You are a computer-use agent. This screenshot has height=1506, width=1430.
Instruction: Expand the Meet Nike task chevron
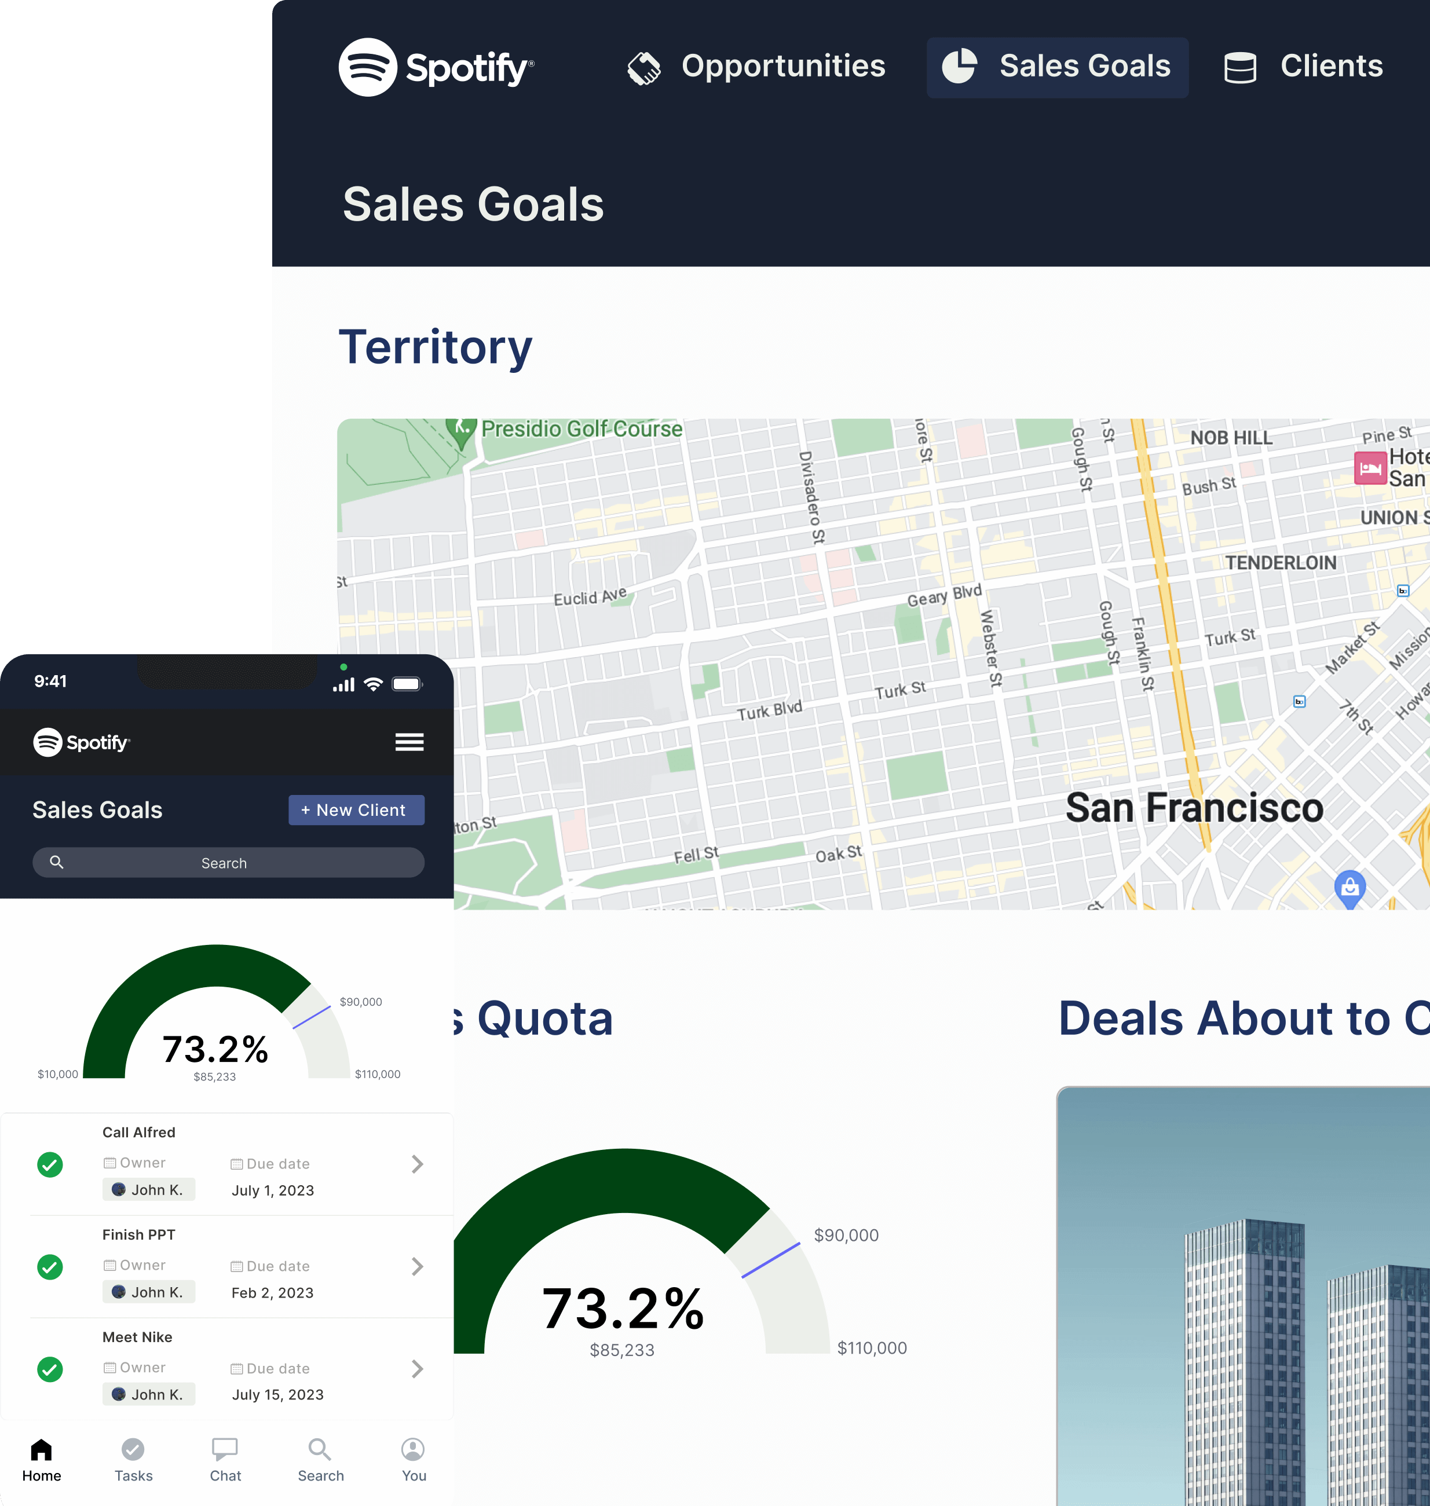[x=417, y=1369]
